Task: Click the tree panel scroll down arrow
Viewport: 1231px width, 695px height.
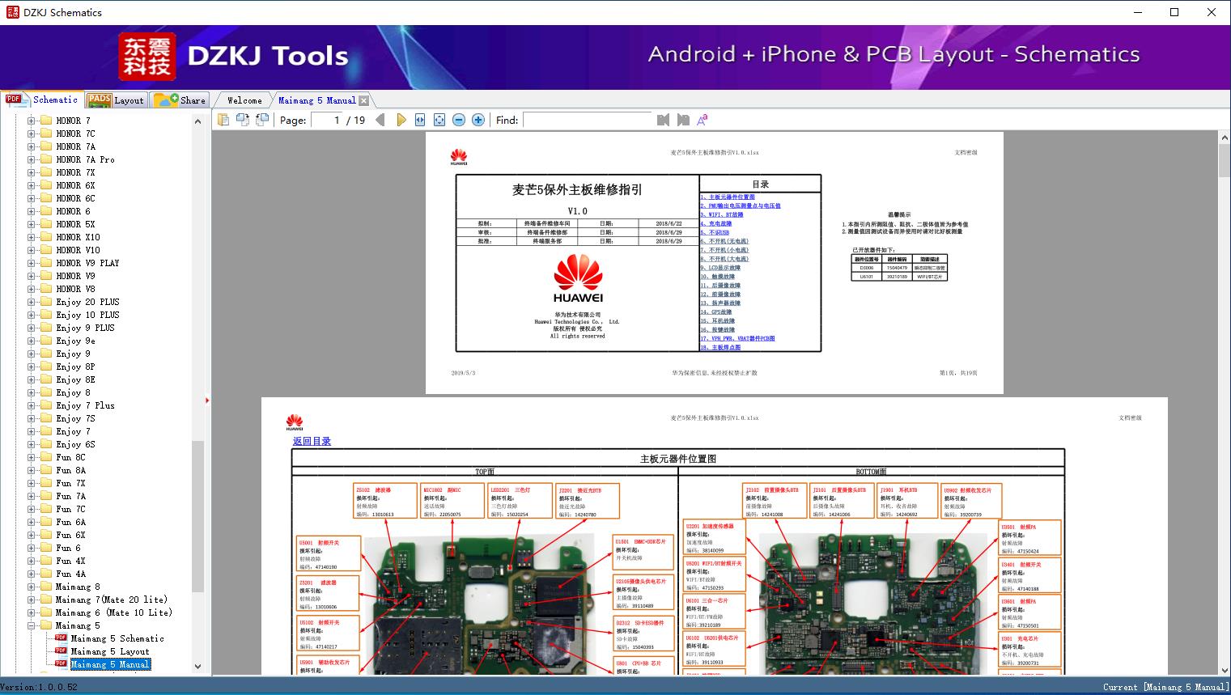Action: pyautogui.click(x=197, y=667)
